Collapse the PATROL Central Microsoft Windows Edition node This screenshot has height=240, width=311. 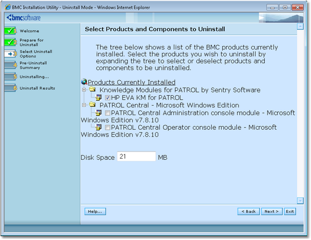pos(84,105)
